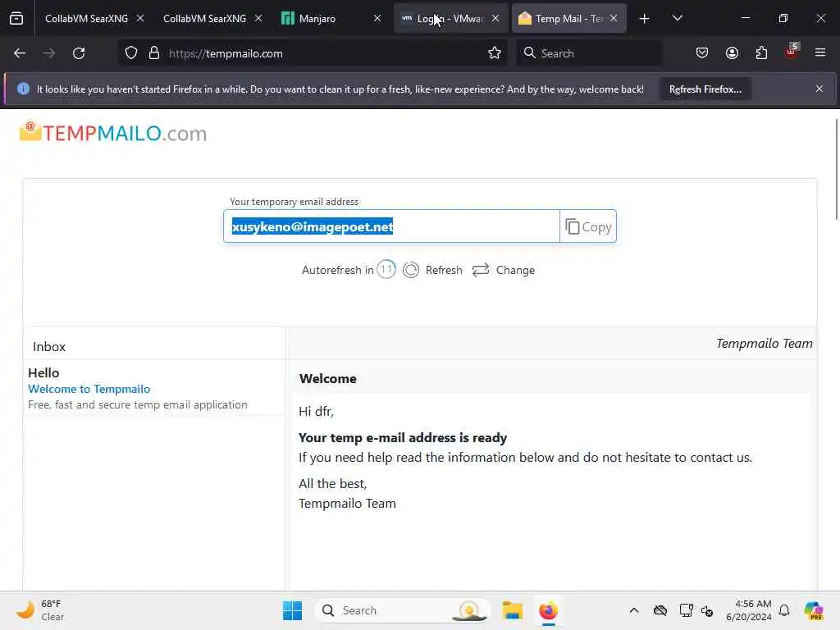Change the temporary email address
Image resolution: width=840 pixels, height=630 pixels.
click(x=504, y=270)
